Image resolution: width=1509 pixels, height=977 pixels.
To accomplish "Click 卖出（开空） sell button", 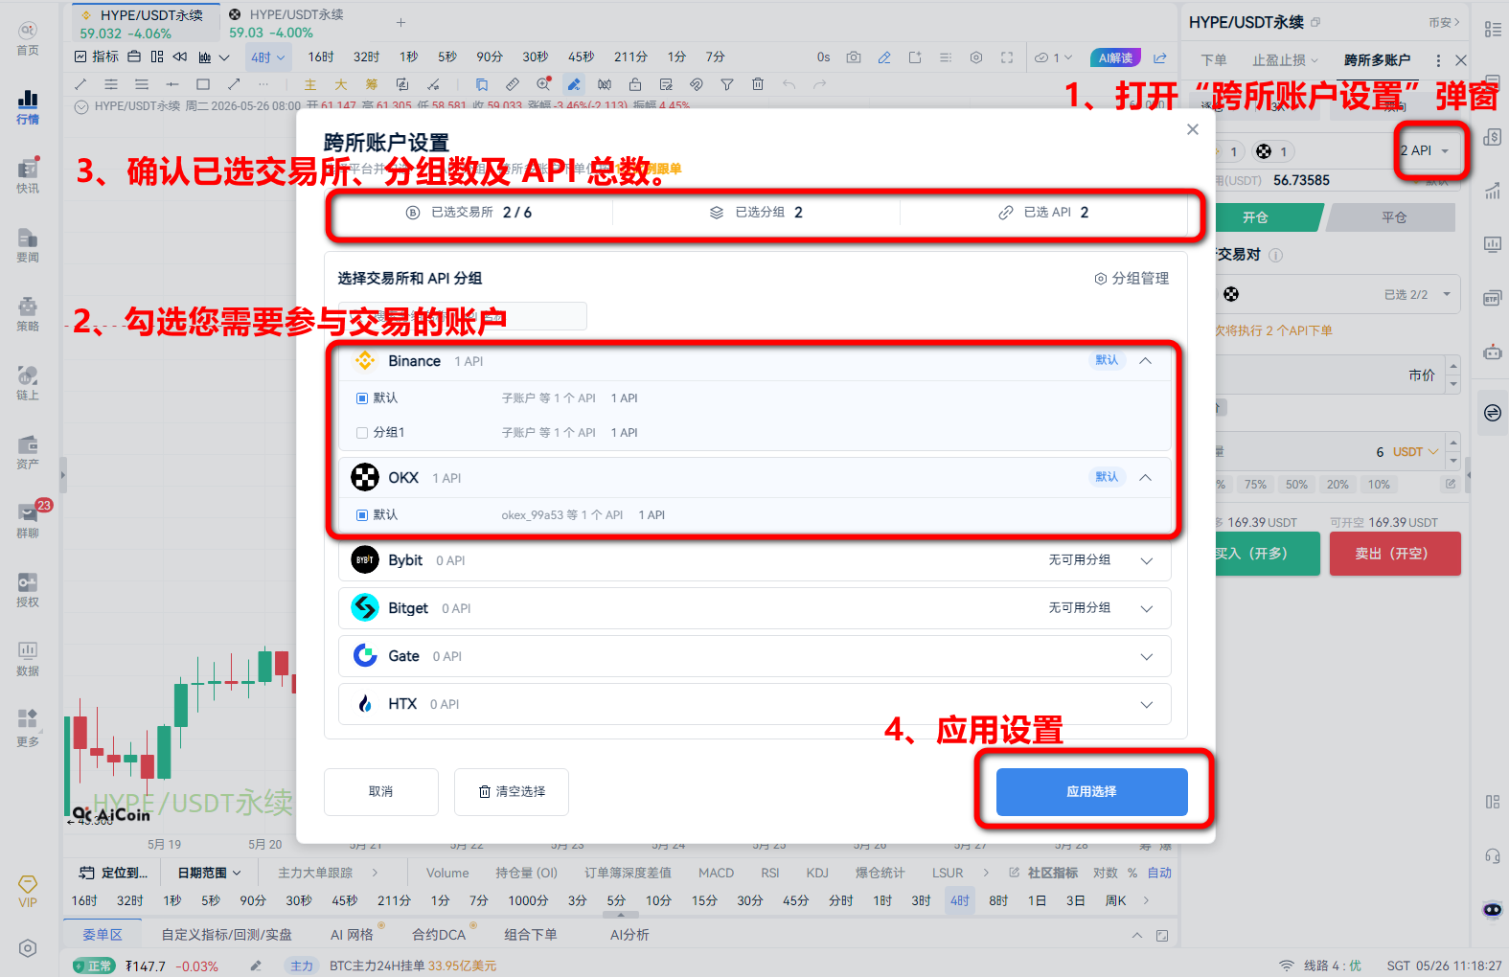I will point(1395,554).
